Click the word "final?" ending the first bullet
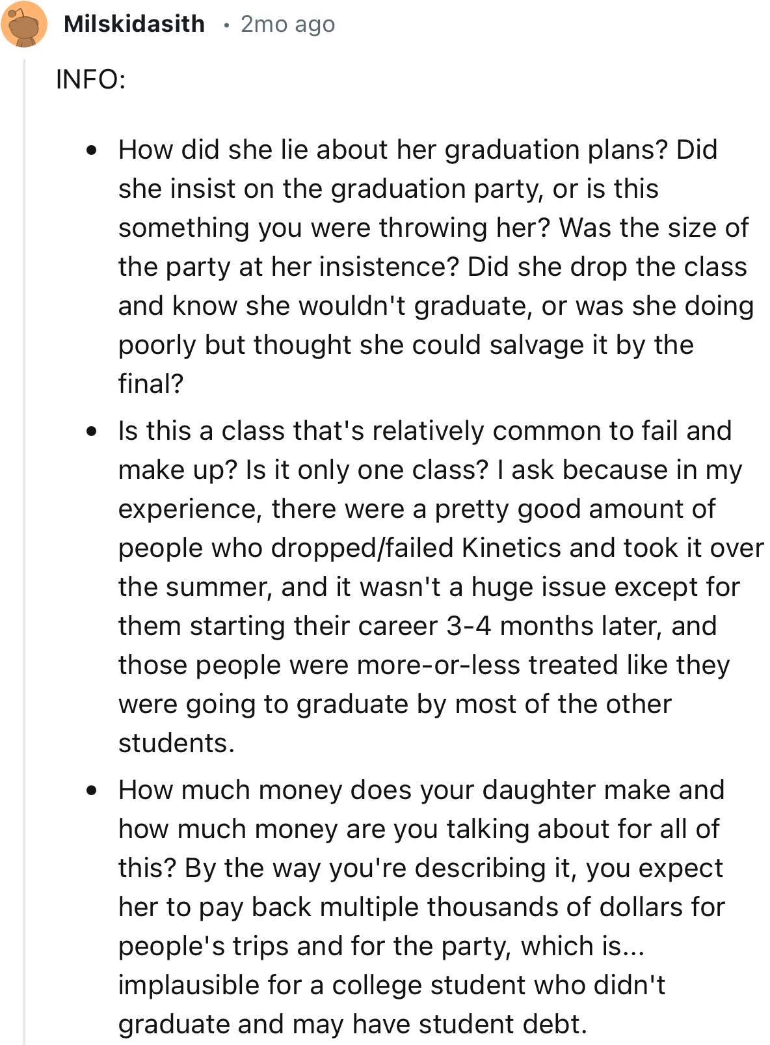The height and width of the screenshot is (1045, 770). (151, 384)
